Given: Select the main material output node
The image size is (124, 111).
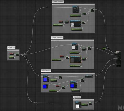Looking at the screenshot, I should (119, 59).
